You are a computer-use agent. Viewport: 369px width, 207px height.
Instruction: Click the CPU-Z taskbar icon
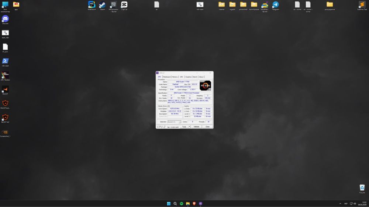[x=200, y=203]
